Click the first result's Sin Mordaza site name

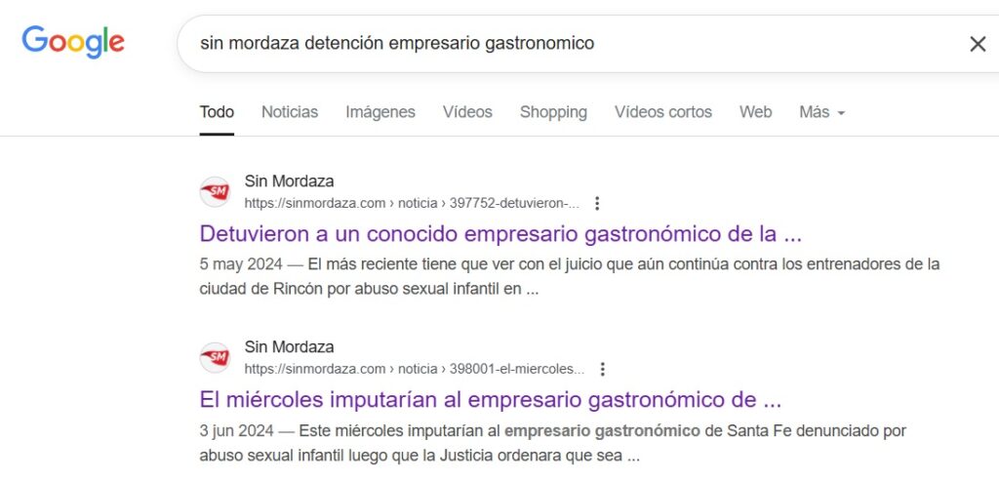click(x=289, y=181)
